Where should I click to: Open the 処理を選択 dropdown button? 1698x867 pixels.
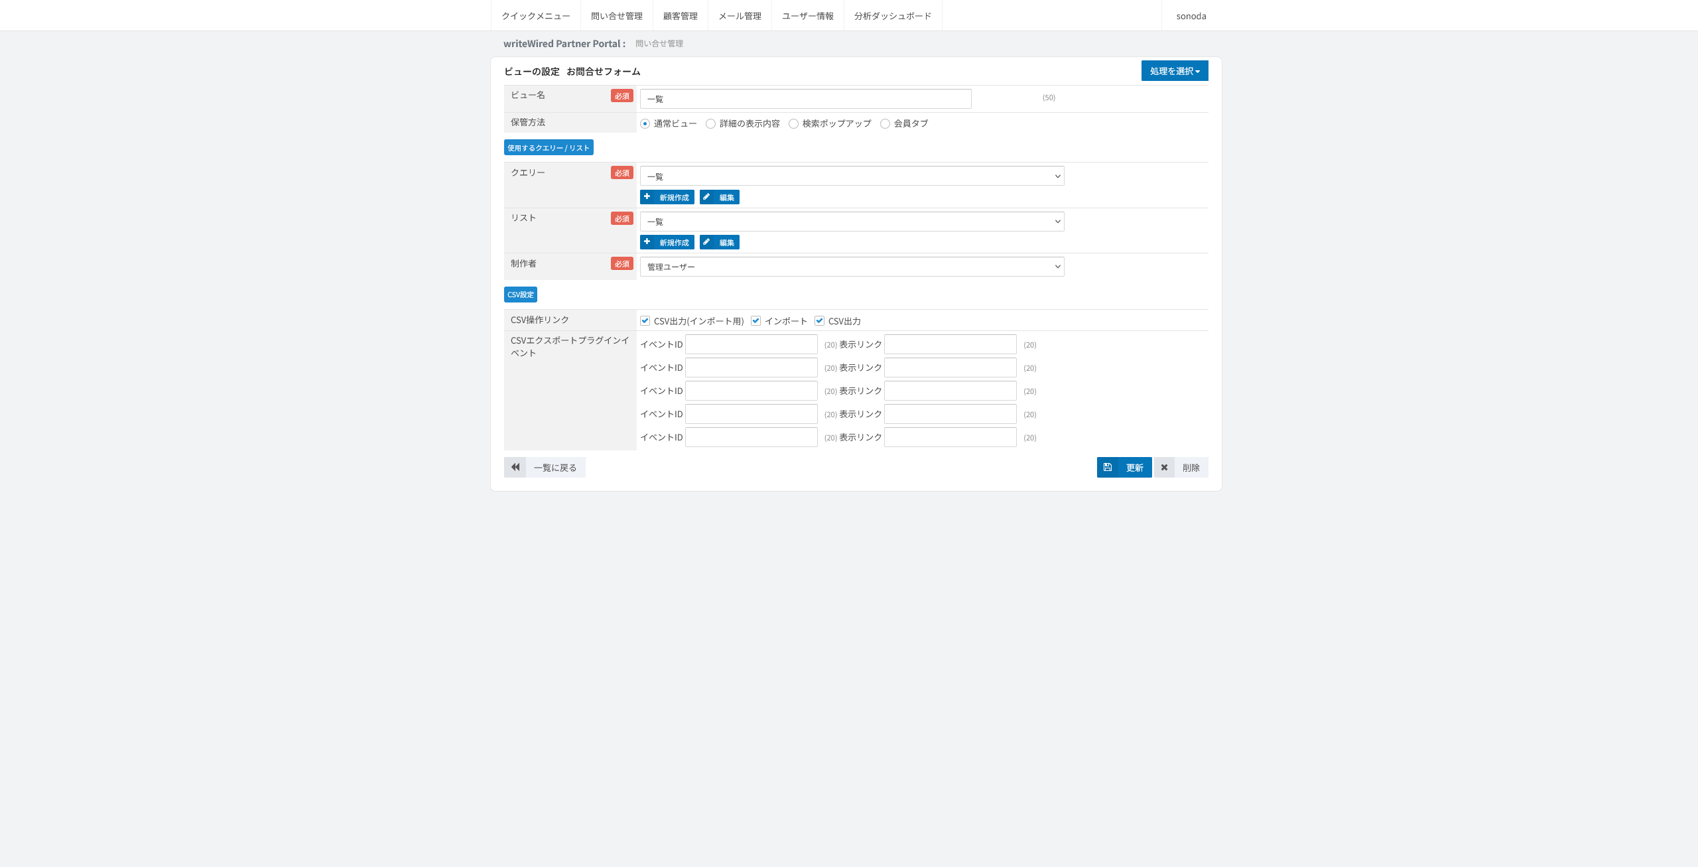tap(1175, 71)
